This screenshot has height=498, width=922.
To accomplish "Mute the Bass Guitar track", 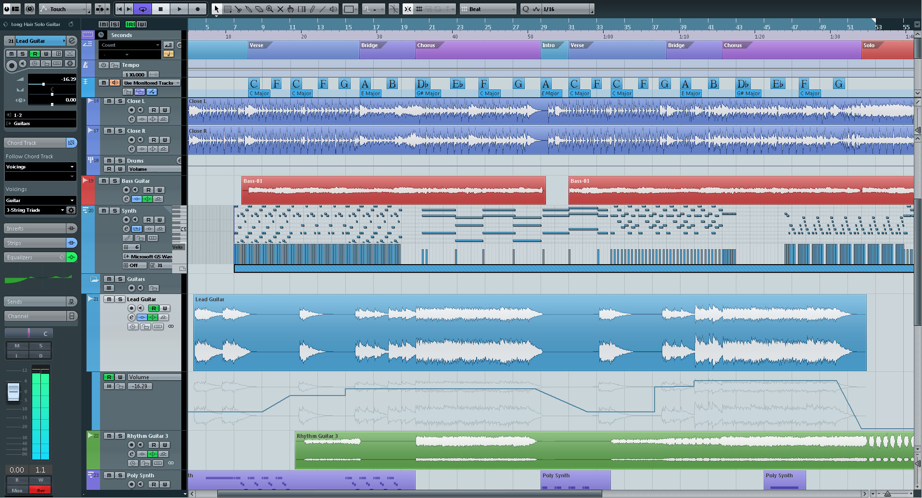I will coord(103,181).
